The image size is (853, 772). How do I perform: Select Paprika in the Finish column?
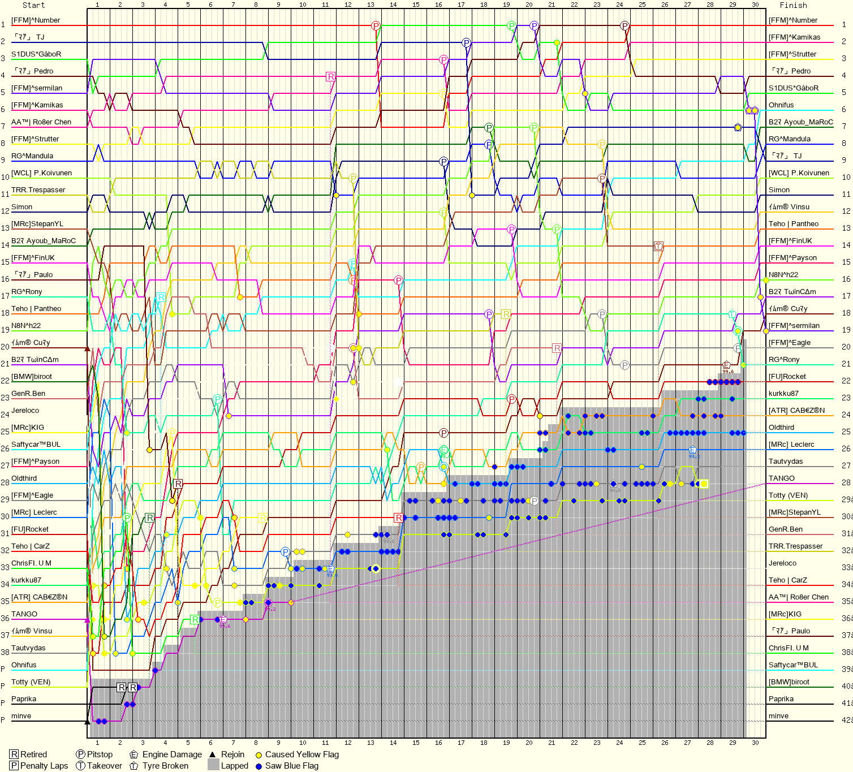(x=781, y=699)
